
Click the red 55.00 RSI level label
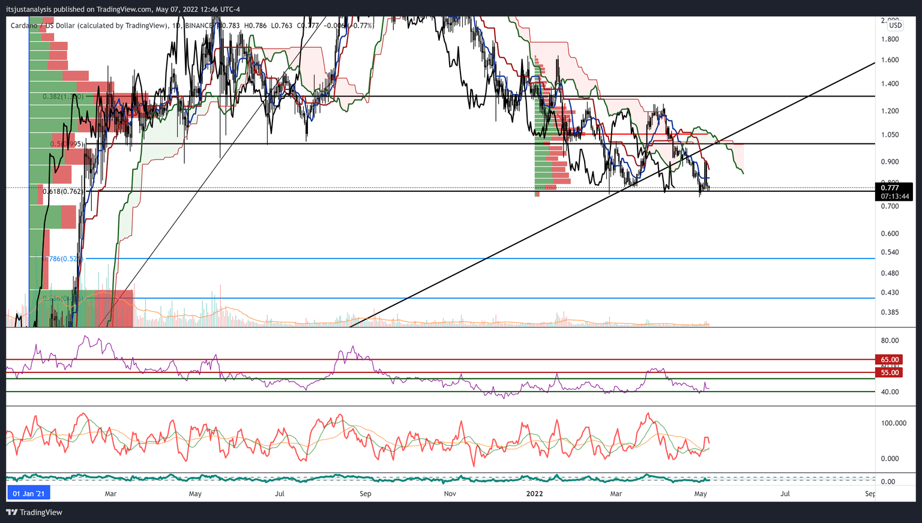coord(890,372)
